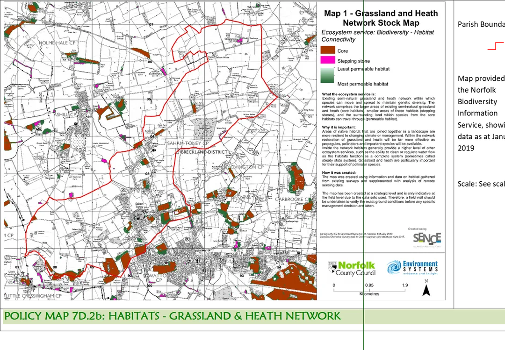
Task: Click the 'Map provided' text in the side column
Action: click(x=481, y=79)
